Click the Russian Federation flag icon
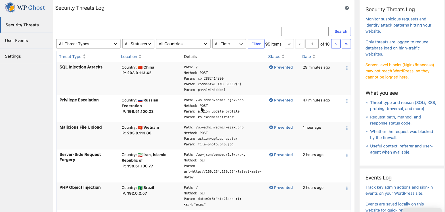The height and width of the screenshot is (212, 445). [x=140, y=100]
